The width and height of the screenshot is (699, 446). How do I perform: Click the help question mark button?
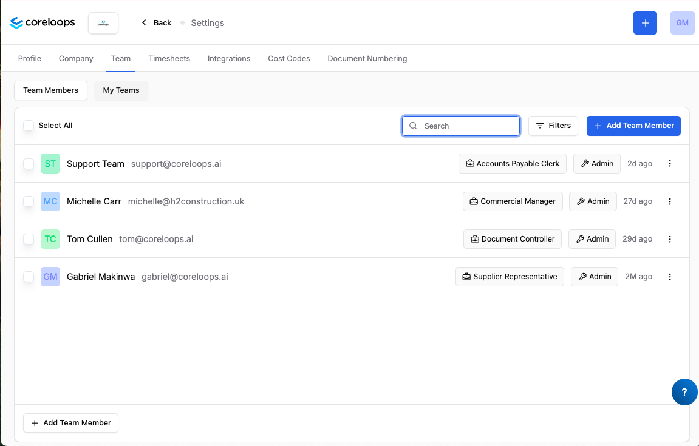click(684, 392)
